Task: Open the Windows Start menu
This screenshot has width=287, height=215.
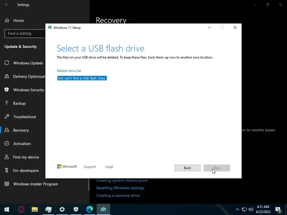Action: [7, 209]
